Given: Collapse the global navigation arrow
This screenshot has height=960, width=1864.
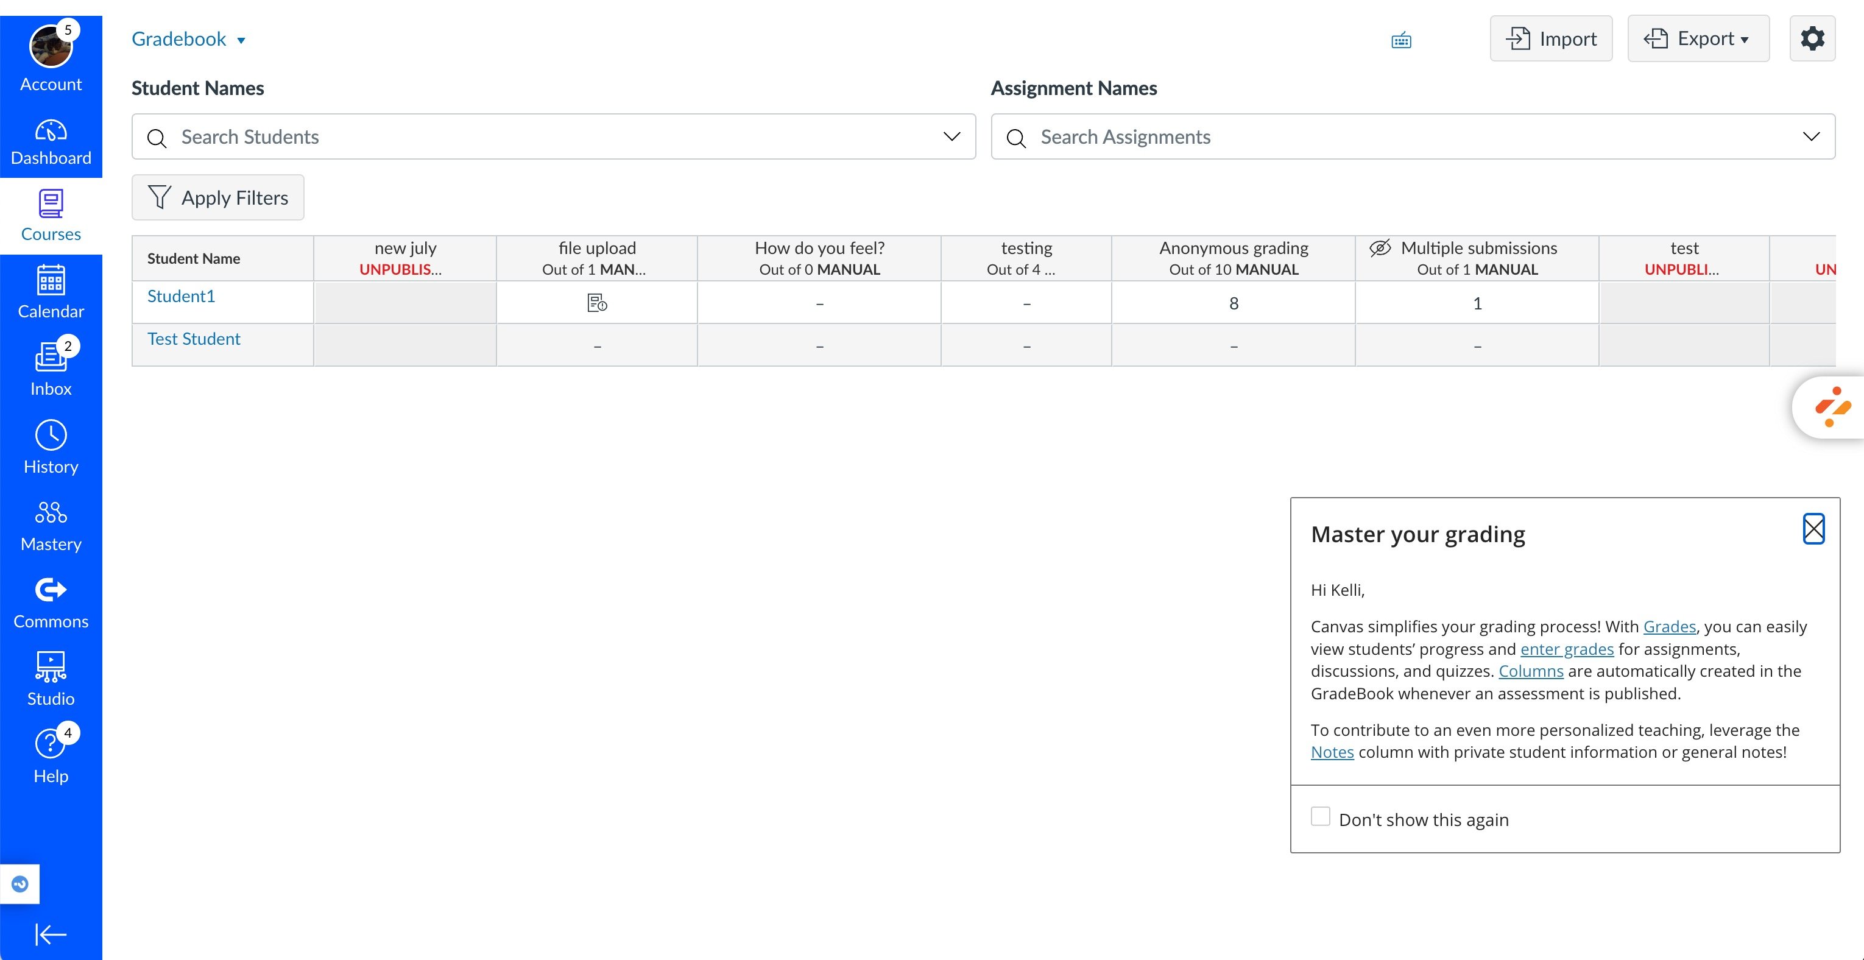Looking at the screenshot, I should tap(51, 934).
